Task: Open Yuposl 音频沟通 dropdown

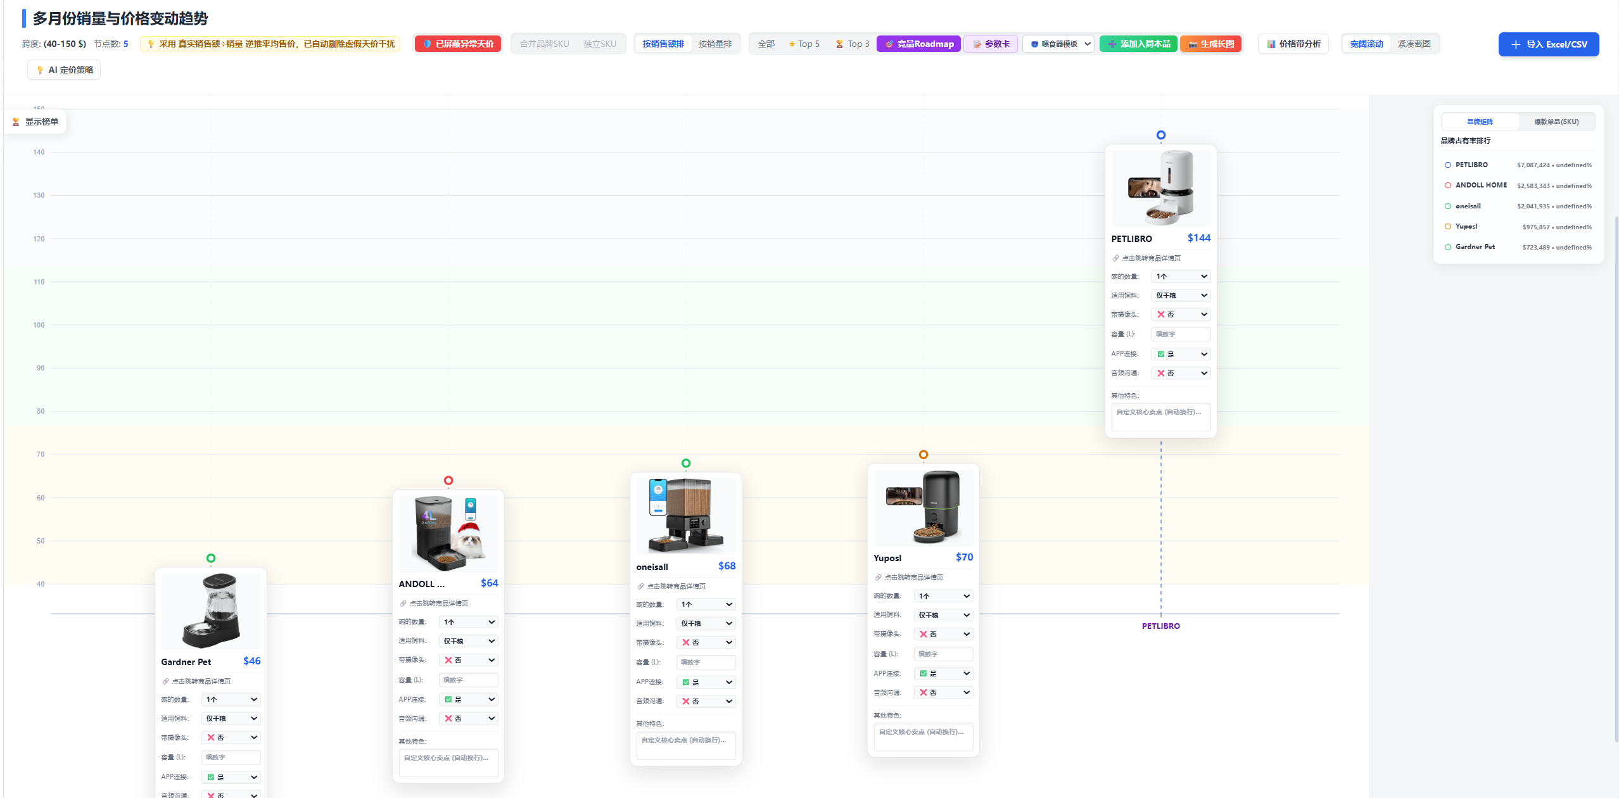Action: [943, 693]
